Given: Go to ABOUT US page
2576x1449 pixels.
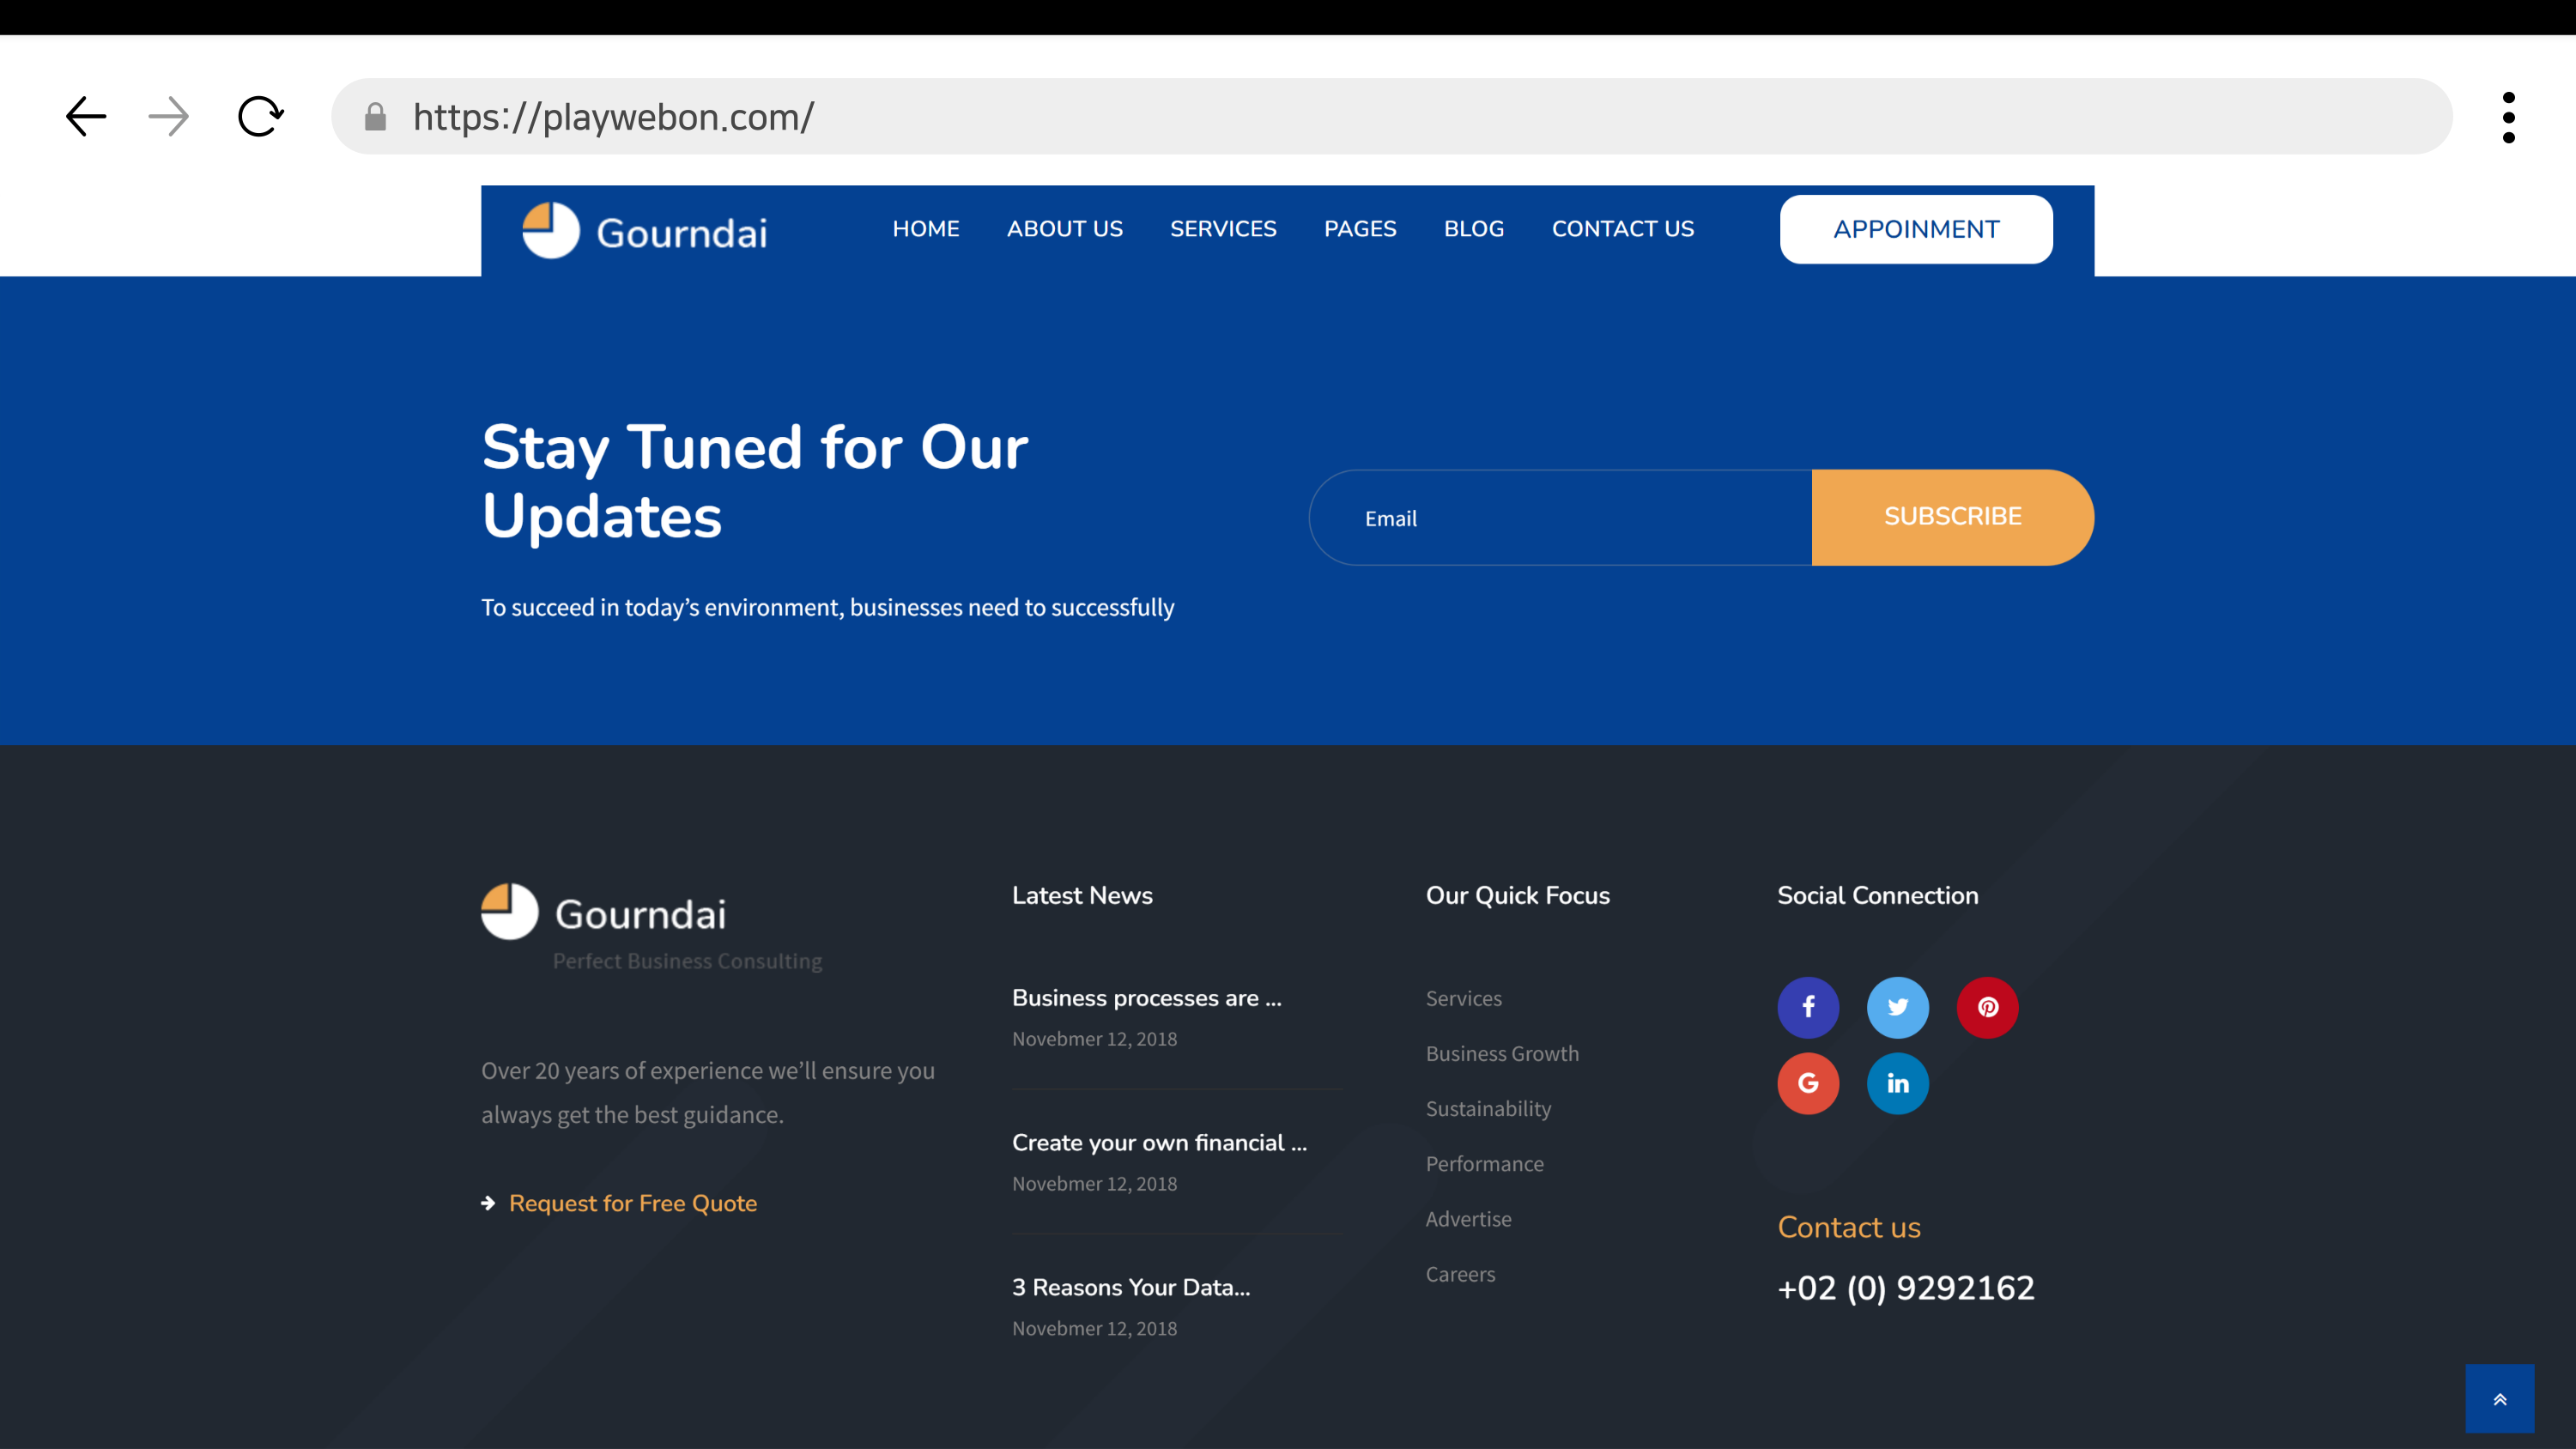Looking at the screenshot, I should pyautogui.click(x=1064, y=229).
